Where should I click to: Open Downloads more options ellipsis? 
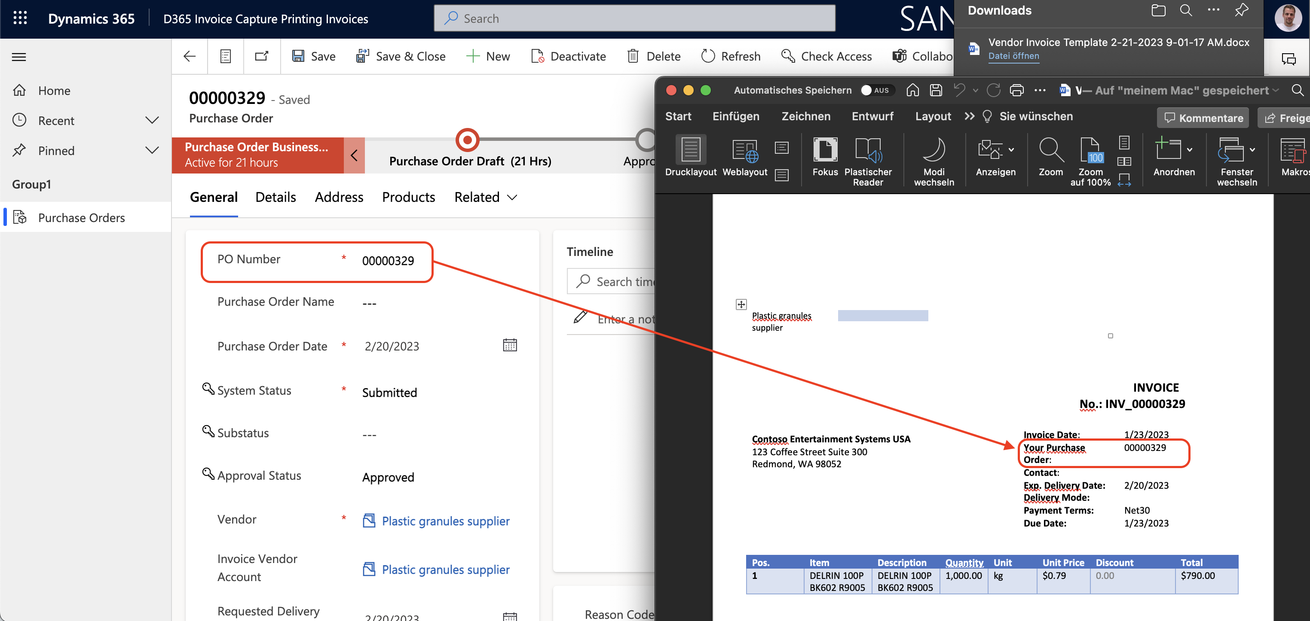[1213, 9]
